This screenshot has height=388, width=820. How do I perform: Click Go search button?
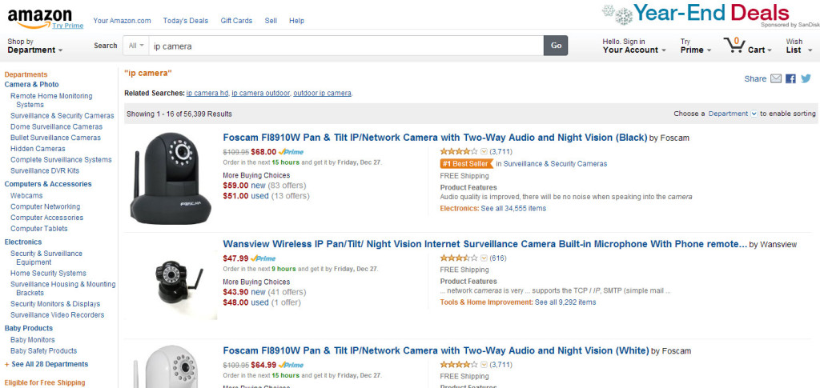[x=556, y=46]
